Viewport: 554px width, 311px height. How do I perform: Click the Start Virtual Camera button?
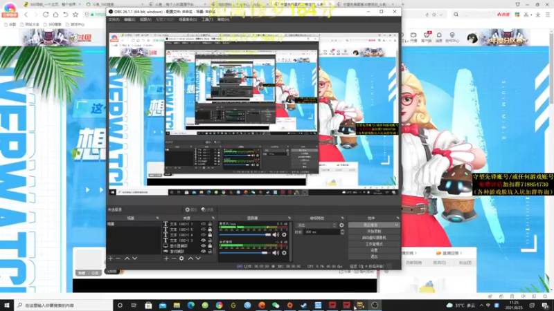pos(374,238)
